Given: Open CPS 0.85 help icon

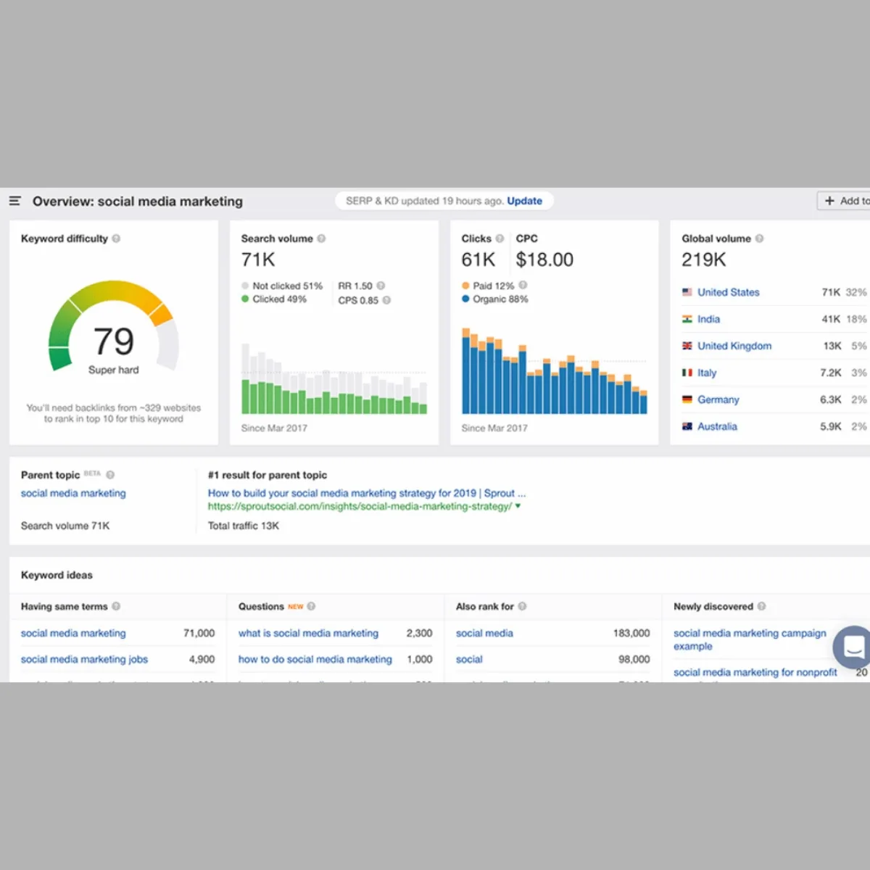Looking at the screenshot, I should point(386,300).
